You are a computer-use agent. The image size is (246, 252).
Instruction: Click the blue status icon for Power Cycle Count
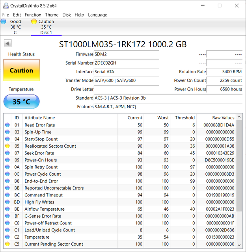click(7, 174)
